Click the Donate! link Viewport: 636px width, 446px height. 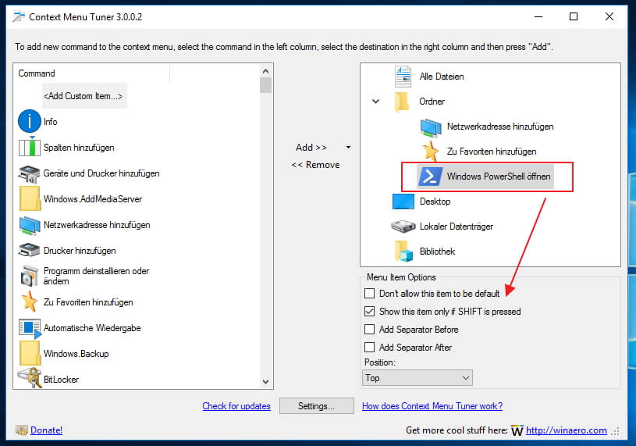click(x=46, y=430)
